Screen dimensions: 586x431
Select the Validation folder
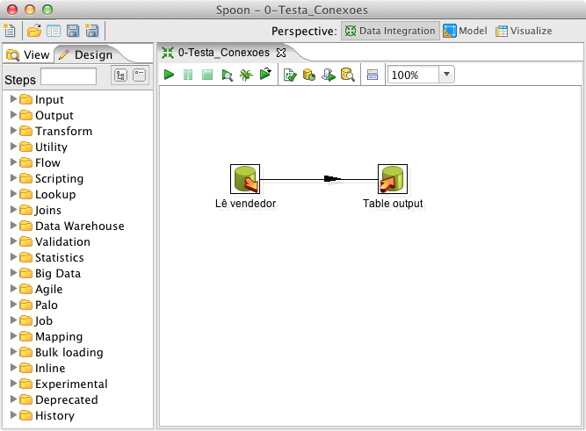pyautogui.click(x=54, y=241)
